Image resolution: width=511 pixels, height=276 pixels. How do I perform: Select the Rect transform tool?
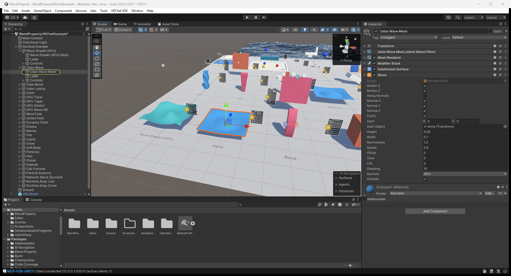(97, 70)
